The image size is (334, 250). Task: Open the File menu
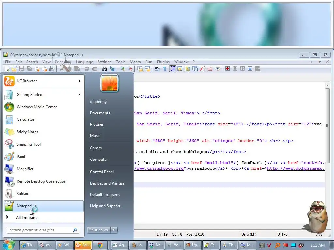coord(8,62)
